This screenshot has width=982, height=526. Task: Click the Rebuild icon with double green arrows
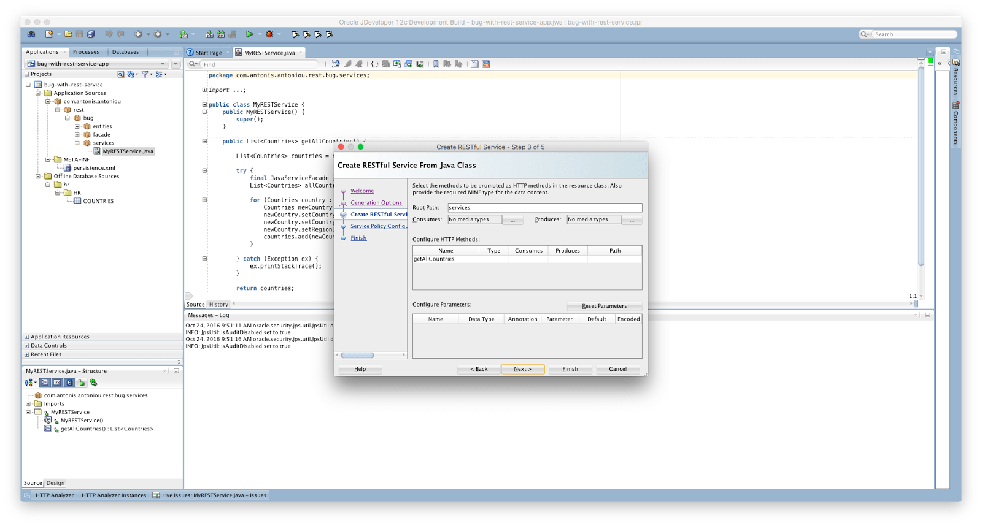221,34
